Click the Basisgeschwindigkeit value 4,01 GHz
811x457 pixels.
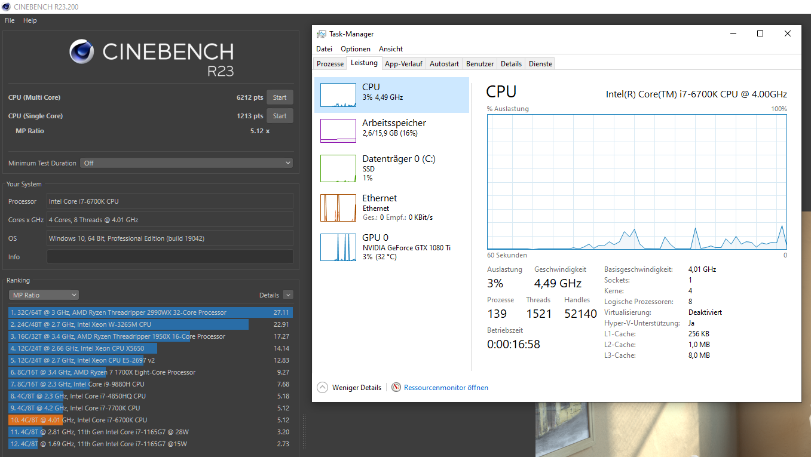pos(702,269)
